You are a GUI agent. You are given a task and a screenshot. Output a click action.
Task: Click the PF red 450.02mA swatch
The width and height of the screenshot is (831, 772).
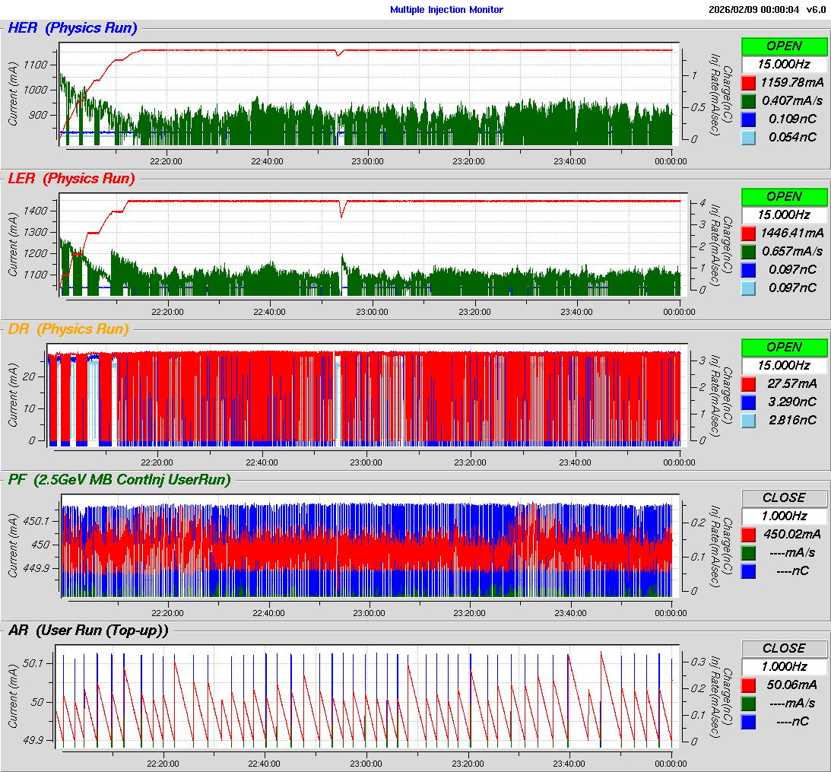coord(748,534)
